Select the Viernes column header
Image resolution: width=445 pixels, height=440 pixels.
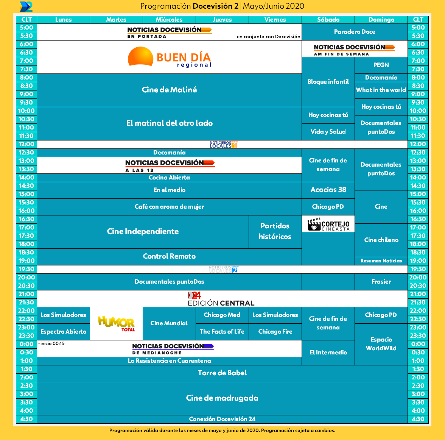click(x=275, y=20)
